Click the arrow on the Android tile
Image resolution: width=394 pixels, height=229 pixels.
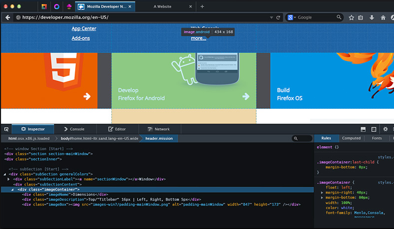coord(246,96)
